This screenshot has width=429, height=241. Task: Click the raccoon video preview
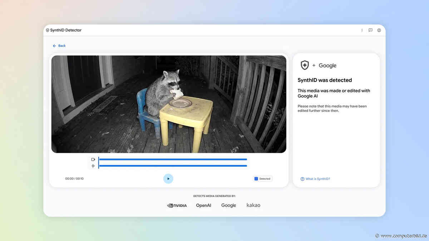(x=169, y=104)
